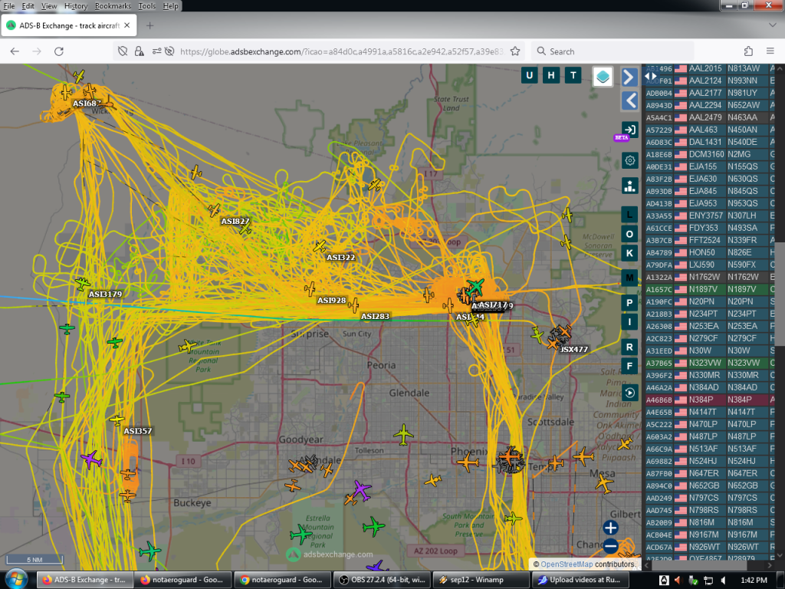Open the Firefox application menu
This screenshot has height=589, width=785.
point(770,51)
